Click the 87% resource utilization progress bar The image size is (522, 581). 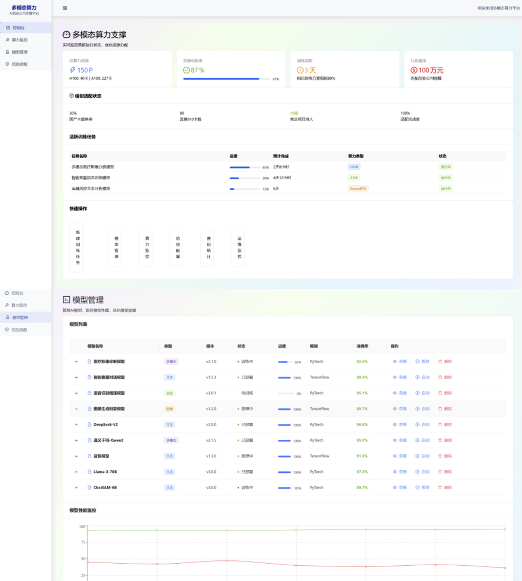[227, 79]
